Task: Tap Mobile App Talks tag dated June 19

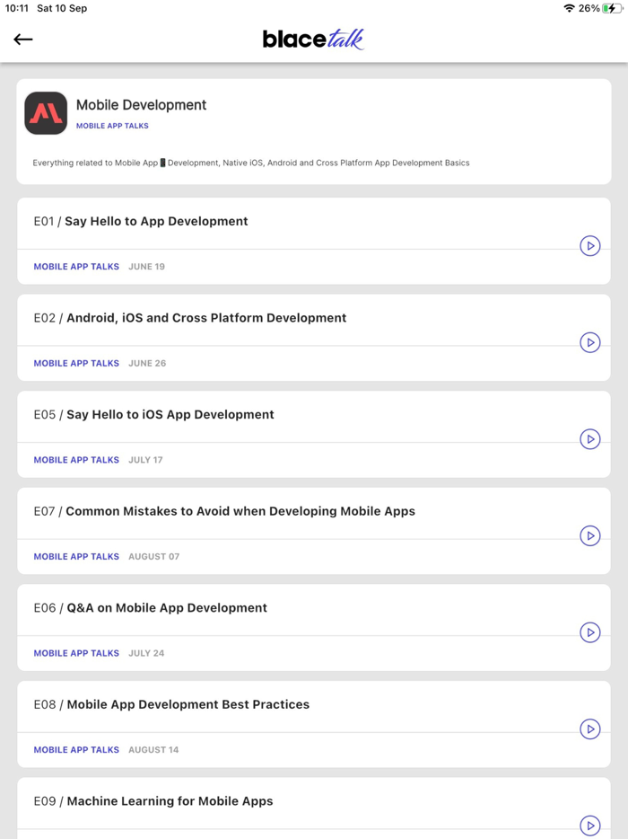Action: click(x=76, y=267)
